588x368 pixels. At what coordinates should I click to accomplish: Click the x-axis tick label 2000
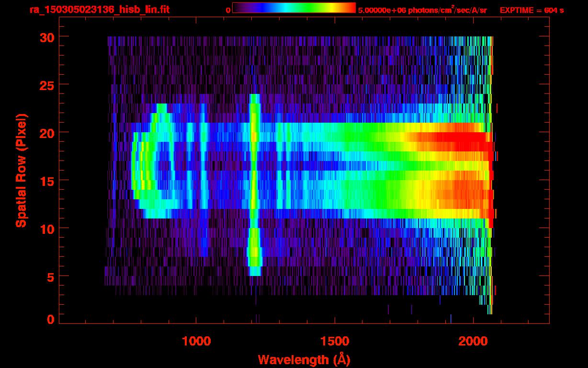[x=473, y=341]
